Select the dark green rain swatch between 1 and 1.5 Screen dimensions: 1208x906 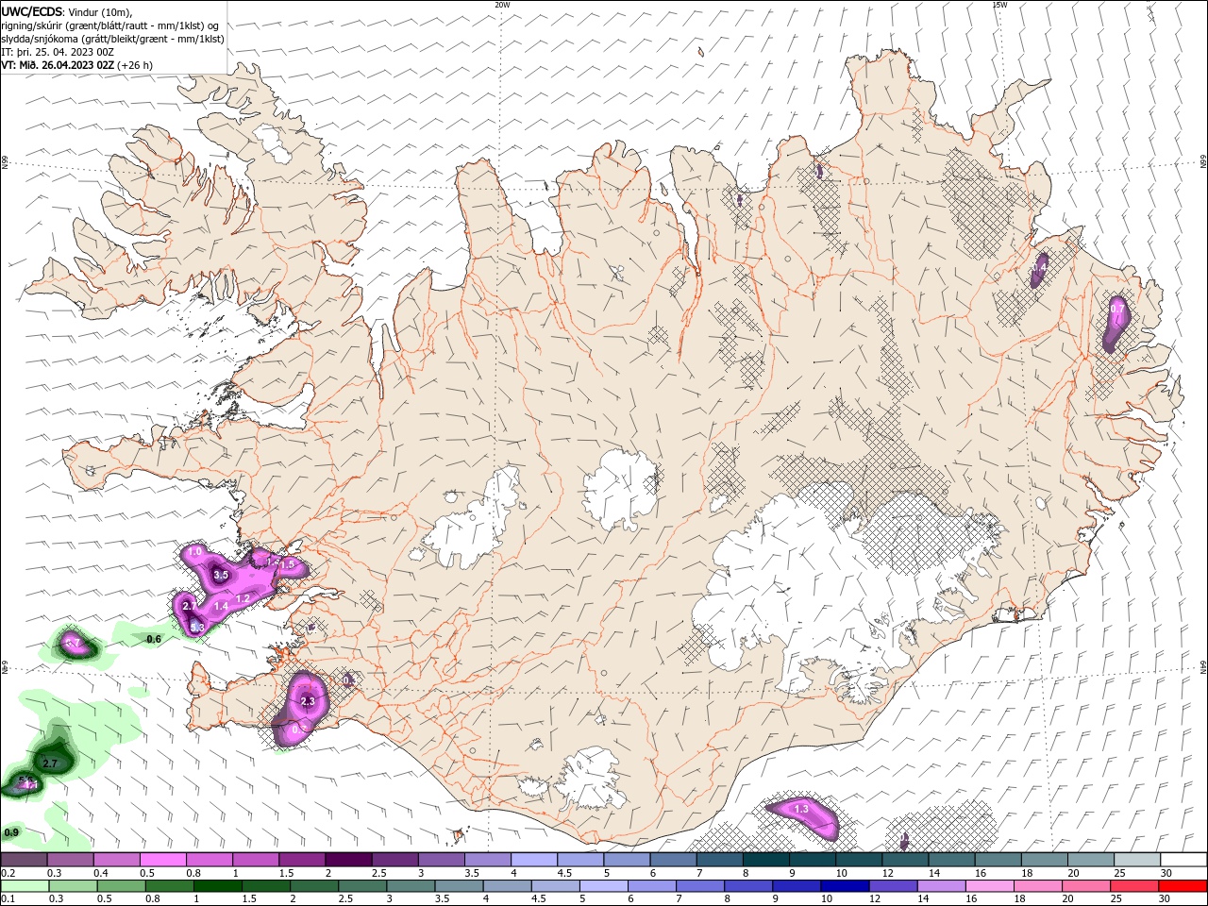click(x=218, y=886)
